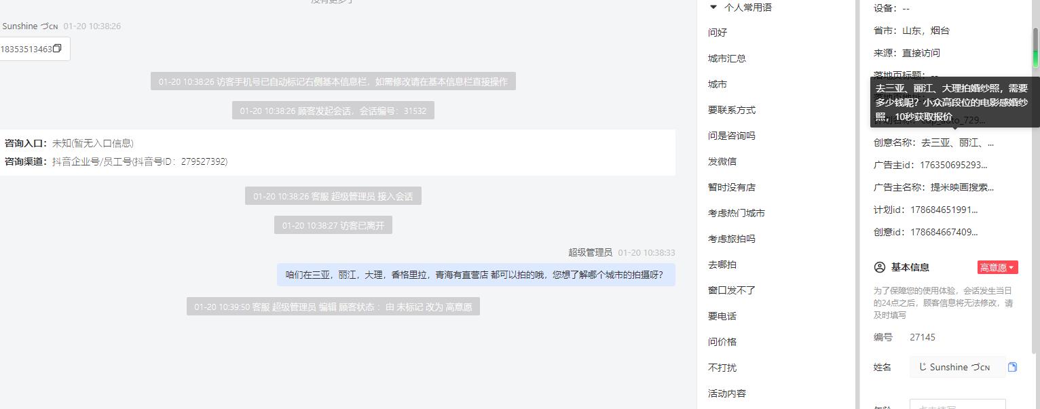Copy the phone number 18353513463 icon
The image size is (1040, 409).
(x=57, y=49)
